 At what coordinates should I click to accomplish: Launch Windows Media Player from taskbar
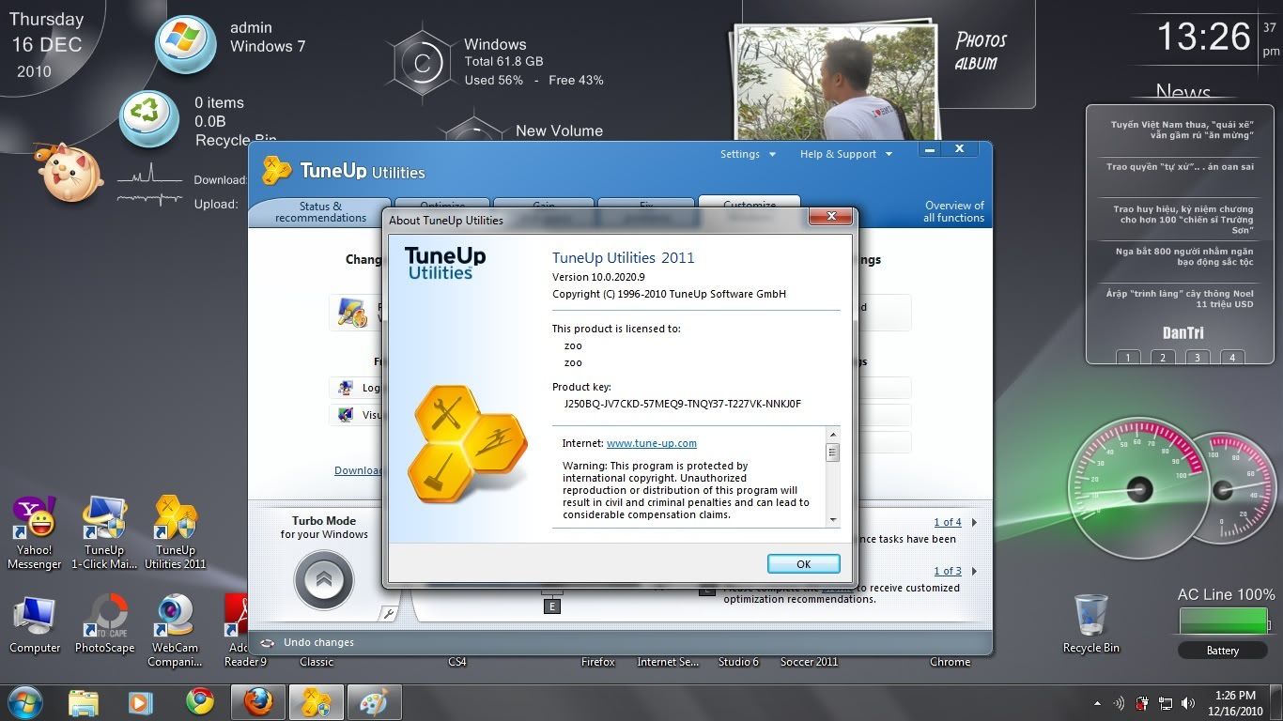coord(141,702)
